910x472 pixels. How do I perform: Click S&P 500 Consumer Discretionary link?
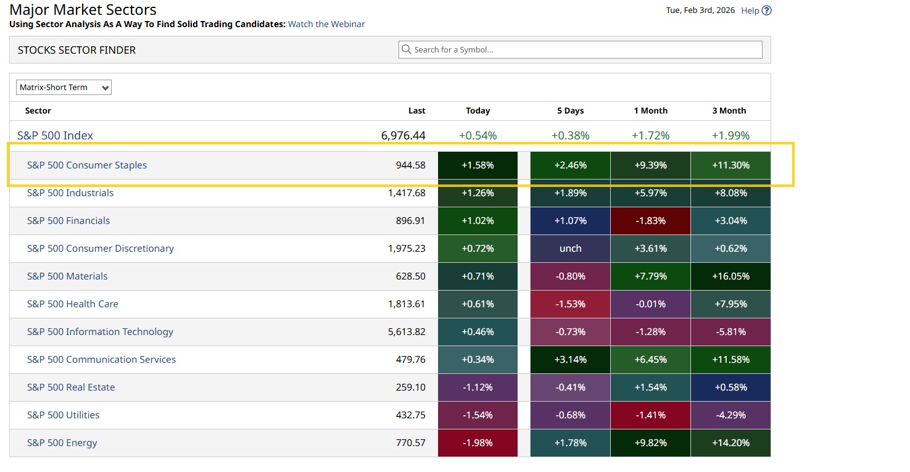(x=101, y=249)
